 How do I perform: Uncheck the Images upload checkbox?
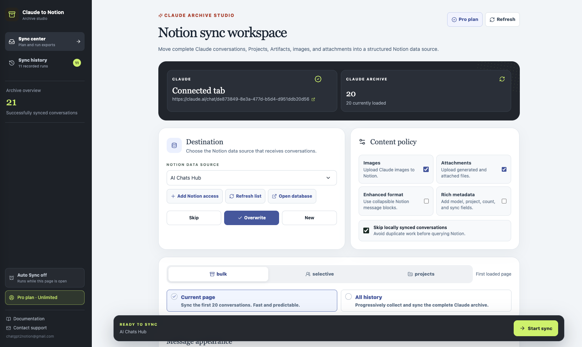pos(426,170)
